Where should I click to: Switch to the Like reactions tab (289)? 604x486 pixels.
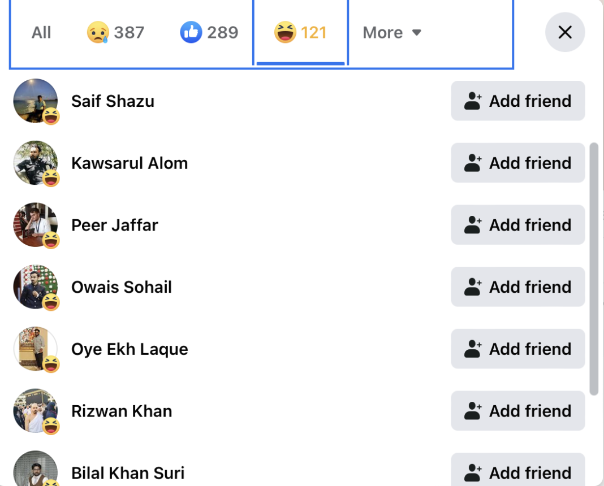point(209,33)
